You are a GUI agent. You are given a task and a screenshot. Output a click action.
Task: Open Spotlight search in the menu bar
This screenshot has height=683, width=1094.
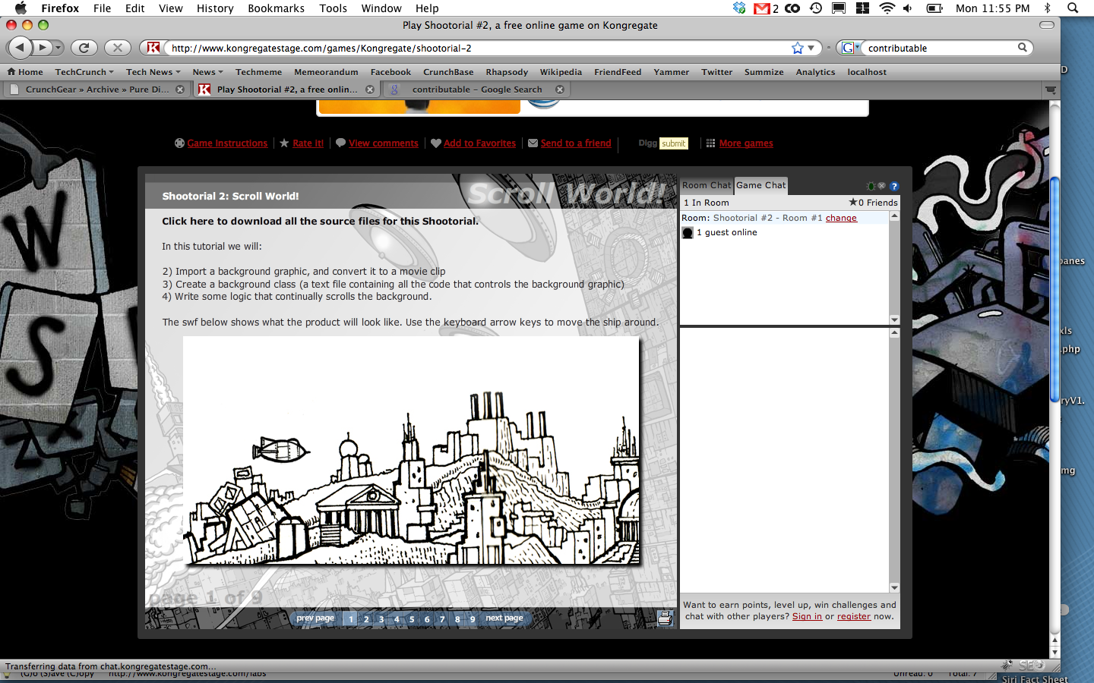point(1073,8)
